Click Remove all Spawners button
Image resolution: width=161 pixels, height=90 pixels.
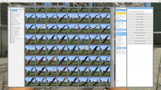click(140, 25)
